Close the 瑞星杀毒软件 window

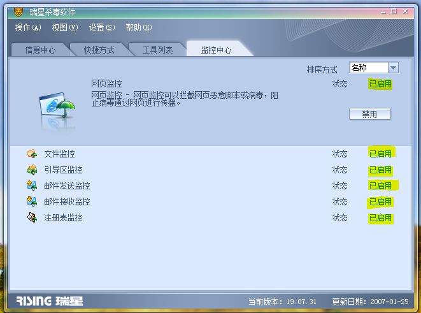coord(406,11)
